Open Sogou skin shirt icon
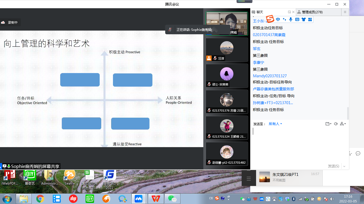 click(x=304, y=19)
